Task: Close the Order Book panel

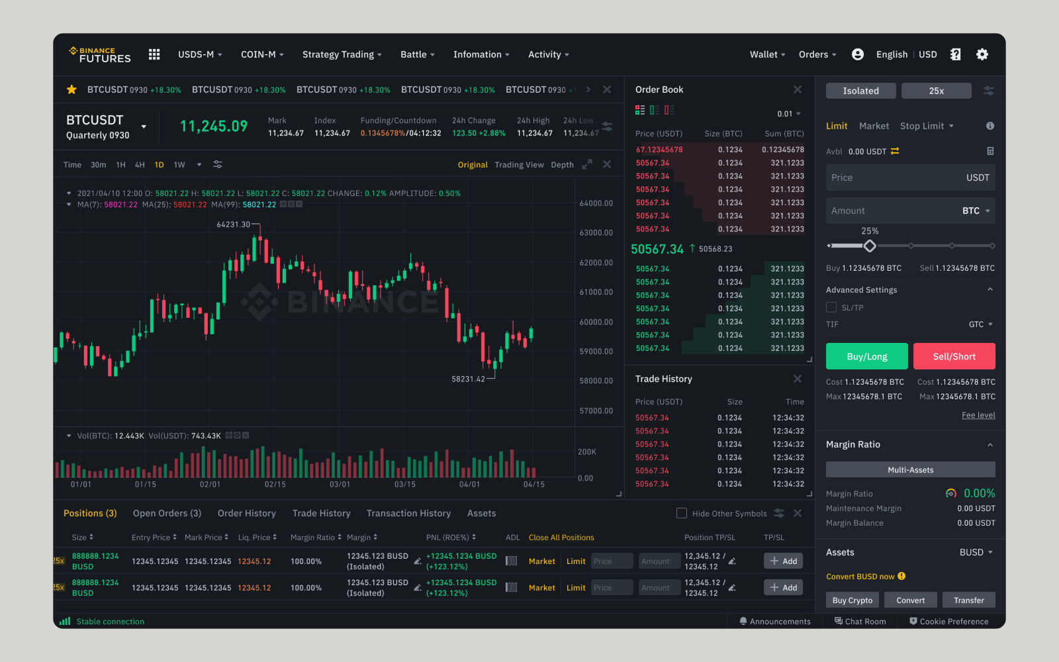Action: [x=798, y=89]
